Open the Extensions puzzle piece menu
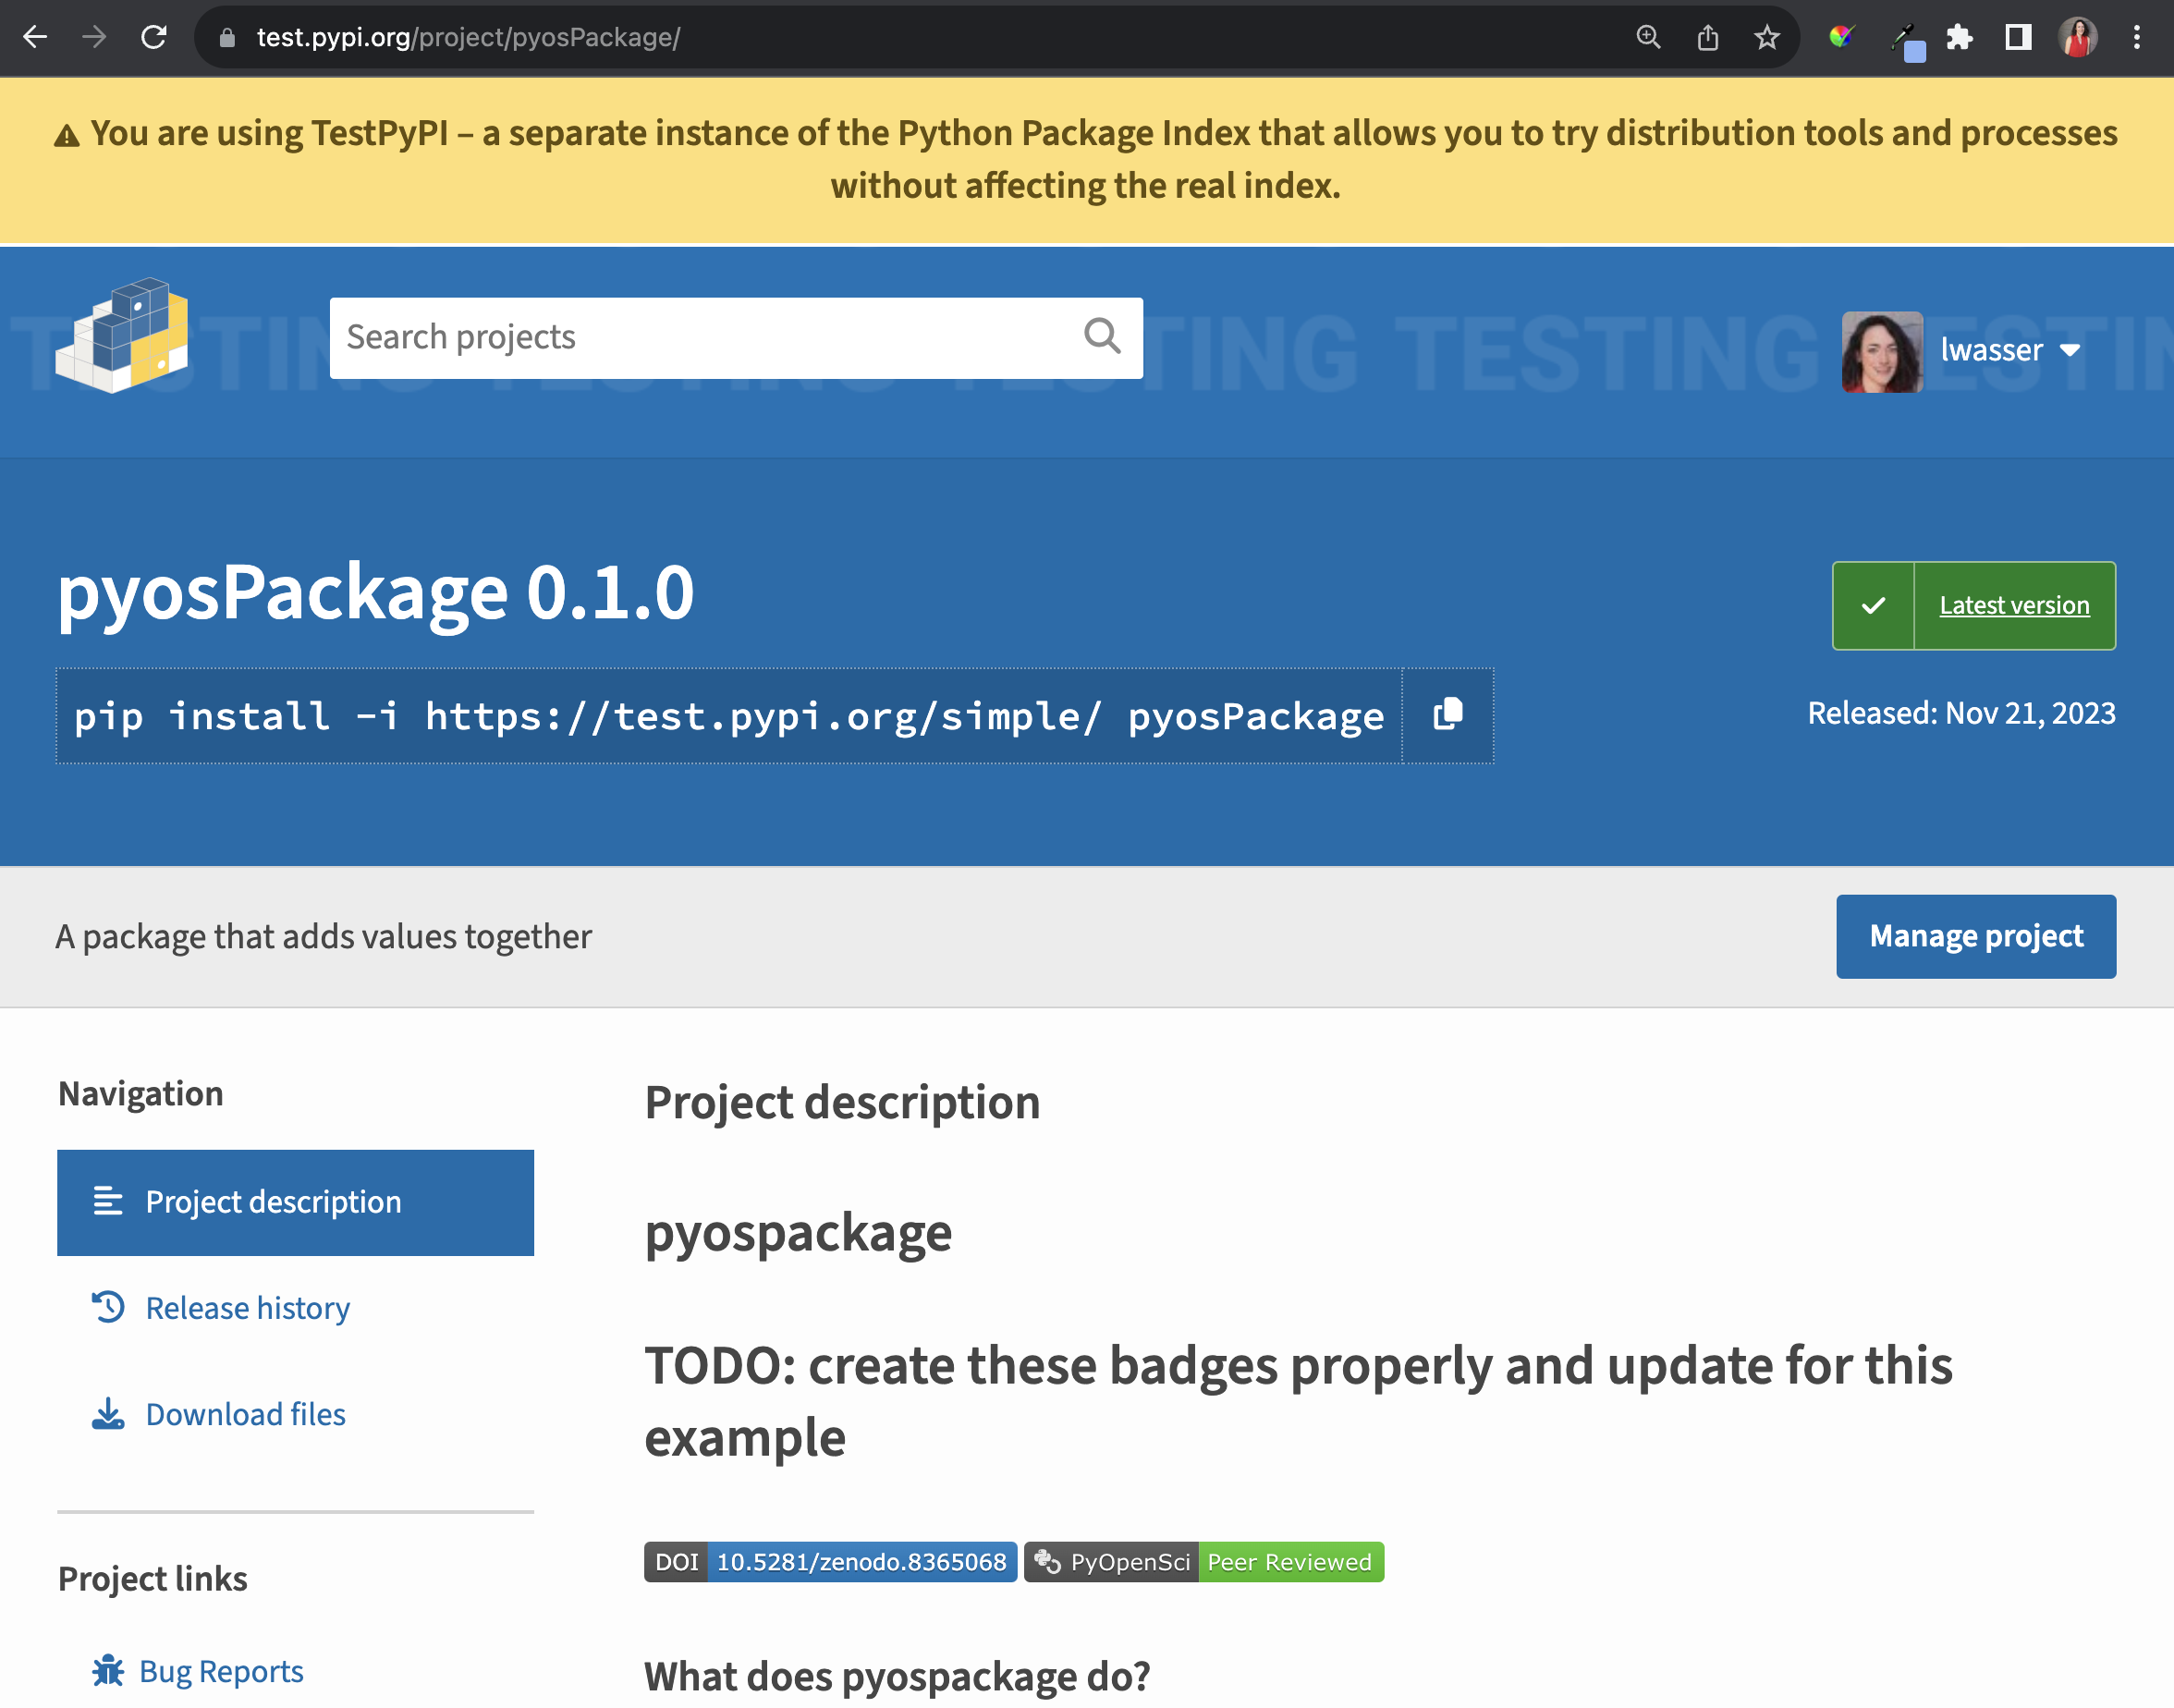Viewport: 2174px width, 1708px height. [x=1959, y=38]
